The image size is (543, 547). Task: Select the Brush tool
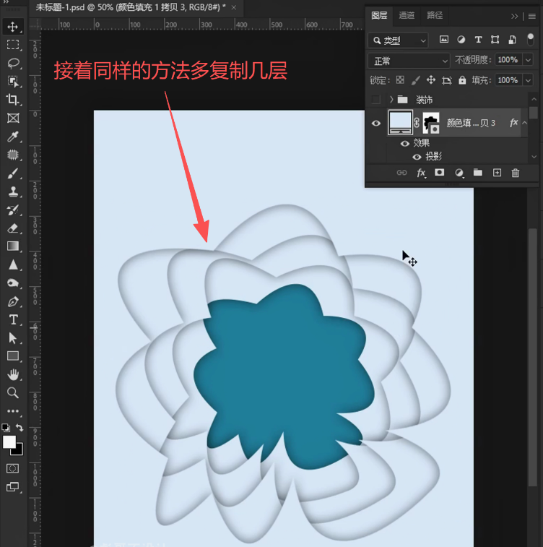click(13, 173)
